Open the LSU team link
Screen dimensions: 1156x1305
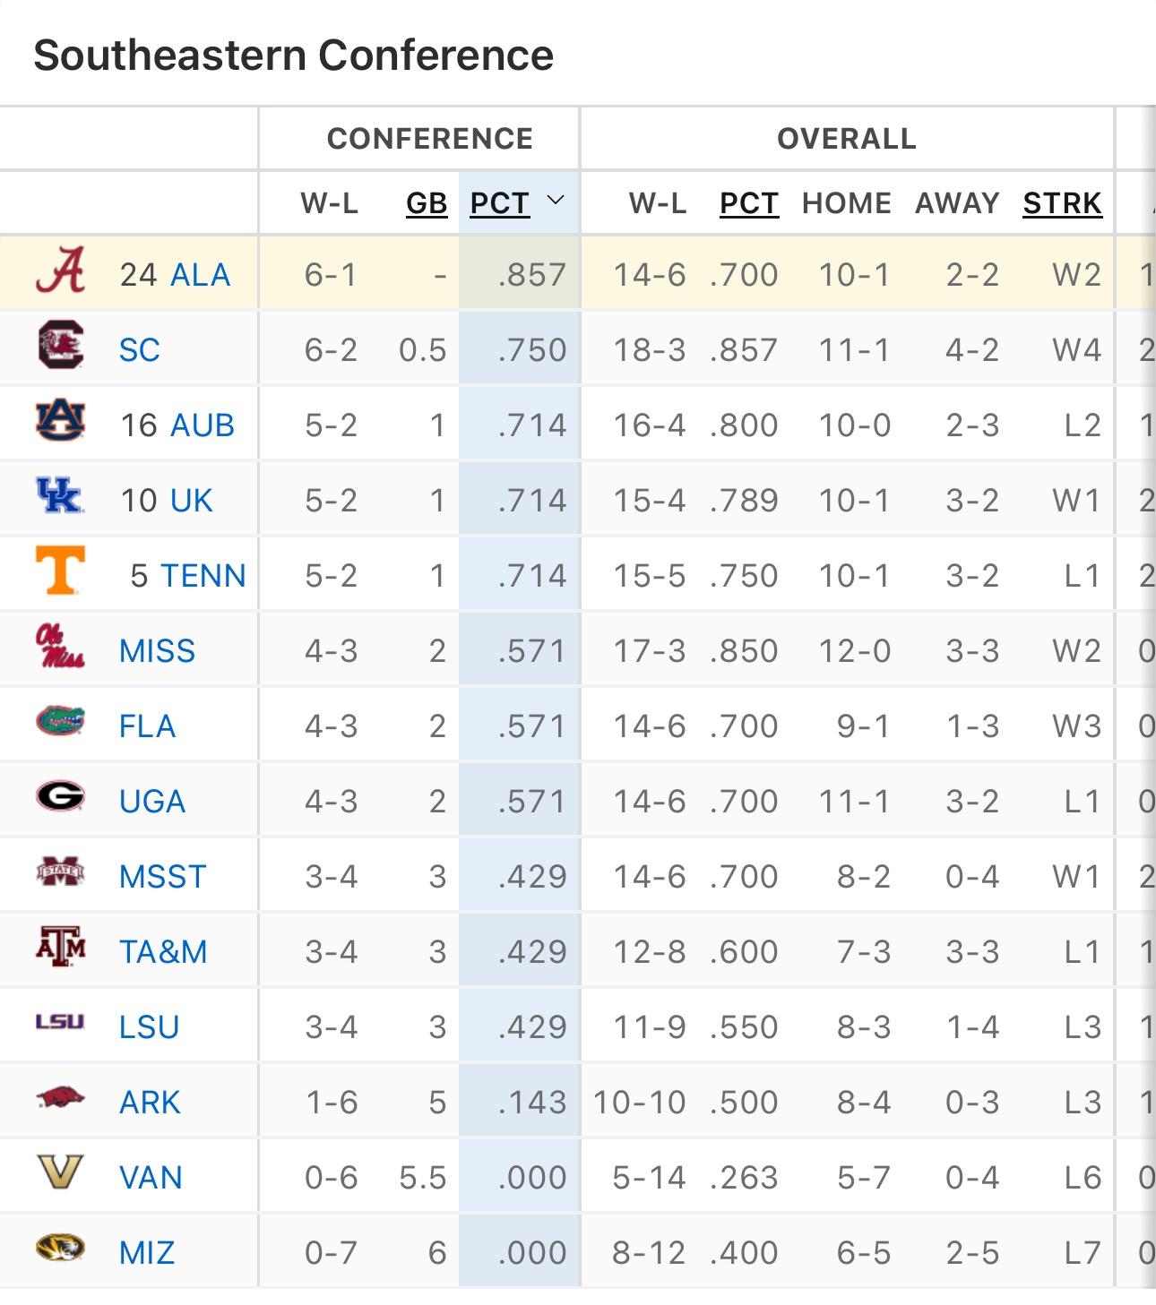149,1027
